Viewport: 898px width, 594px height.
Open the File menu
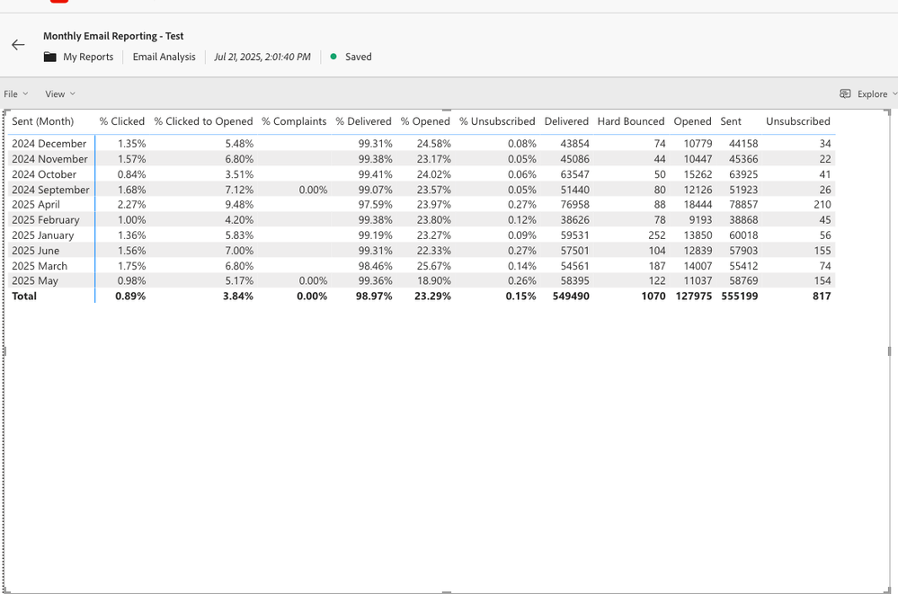(x=11, y=93)
